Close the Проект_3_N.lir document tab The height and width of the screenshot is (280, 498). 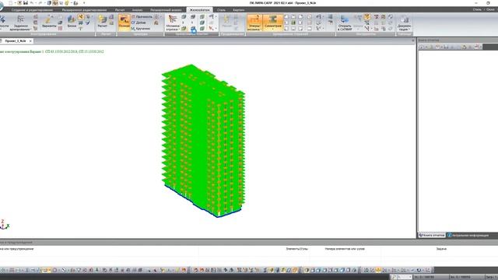pyautogui.click(x=30, y=41)
